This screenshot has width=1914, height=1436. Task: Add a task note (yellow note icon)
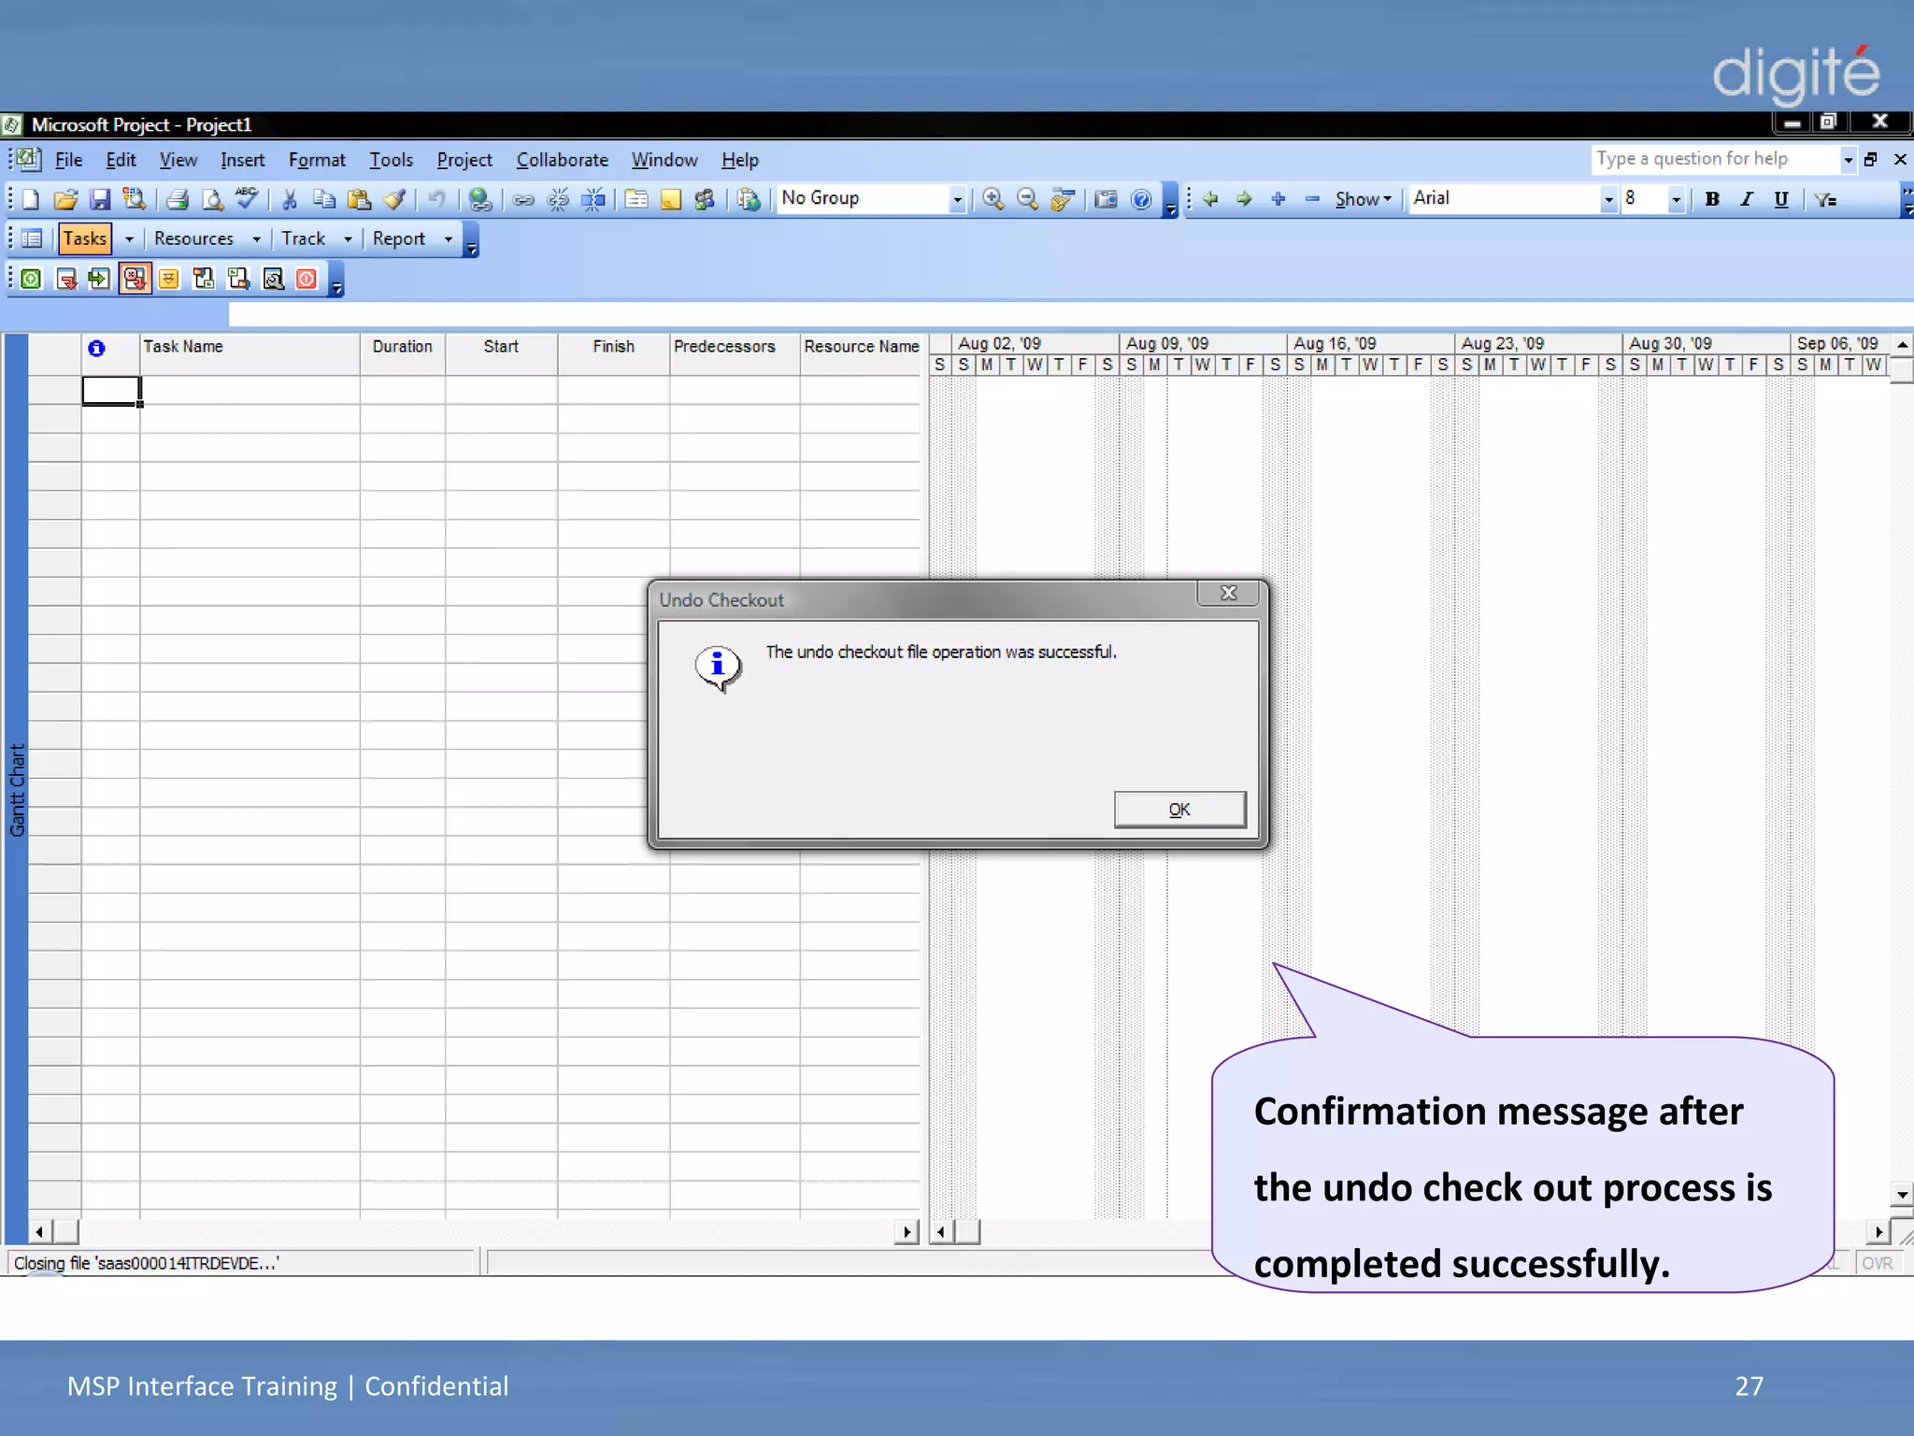(x=671, y=199)
